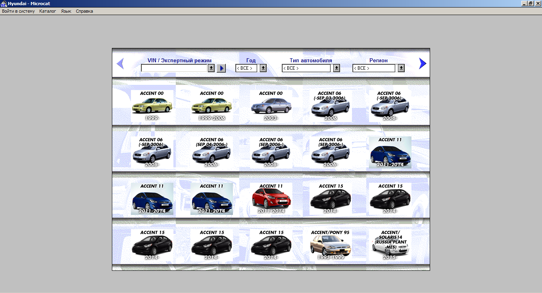This screenshot has width=542, height=293.
Task: Open the Язык menu
Action: click(x=66, y=11)
